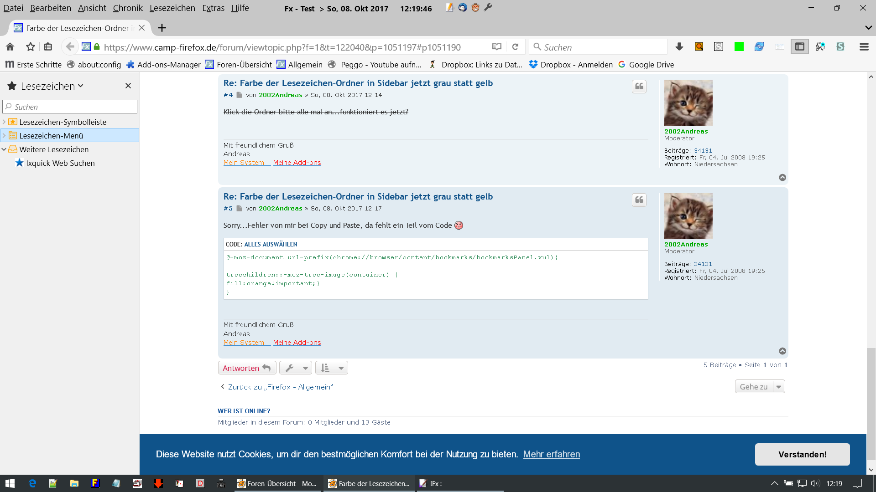The width and height of the screenshot is (876, 492).
Task: Click the home button
Action: click(x=10, y=47)
